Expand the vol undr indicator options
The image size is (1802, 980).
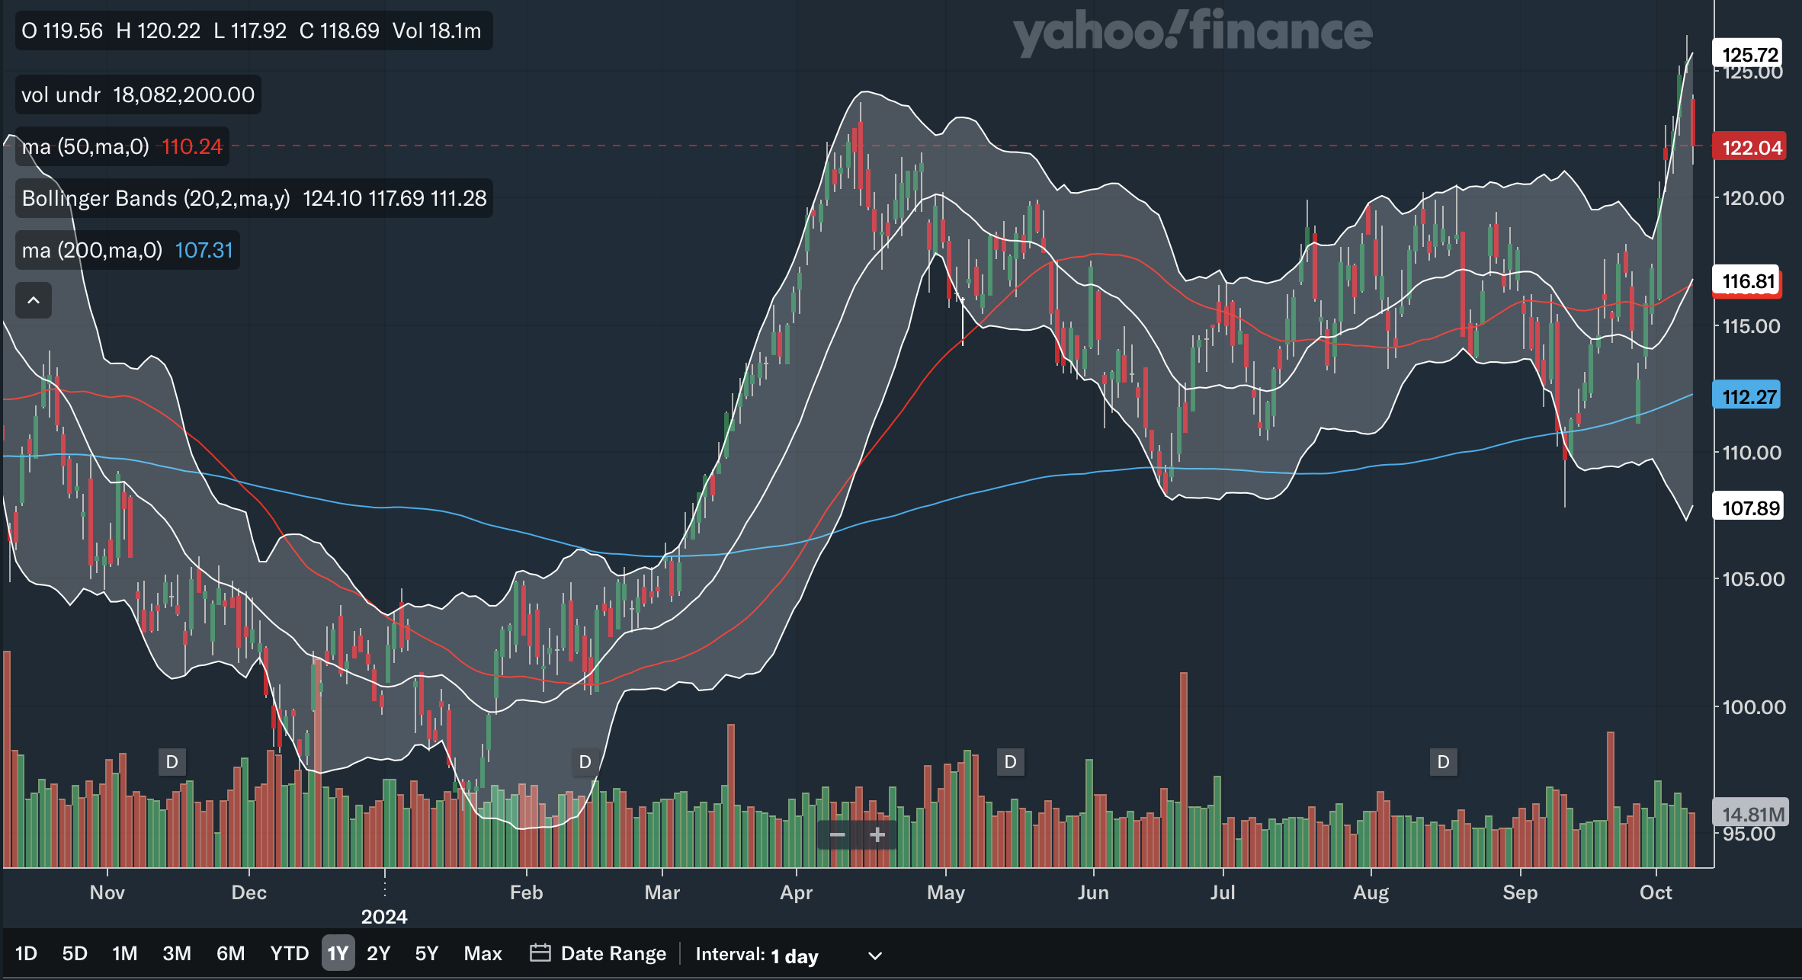point(137,95)
